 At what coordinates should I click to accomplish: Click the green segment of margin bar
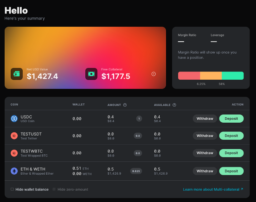point(233,76)
